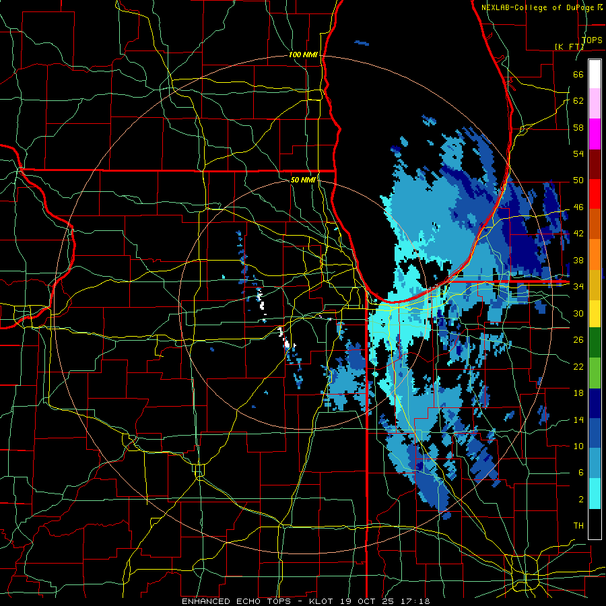Viewport: 606px width, 606px height.
Task: Click the legend value '54'
Action: tap(578, 154)
